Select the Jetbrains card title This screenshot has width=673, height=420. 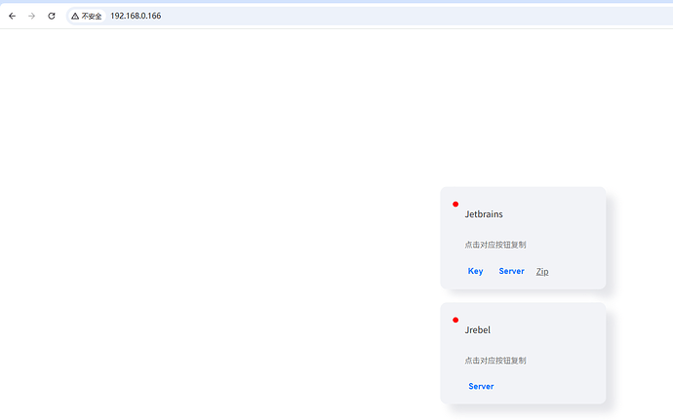point(484,214)
